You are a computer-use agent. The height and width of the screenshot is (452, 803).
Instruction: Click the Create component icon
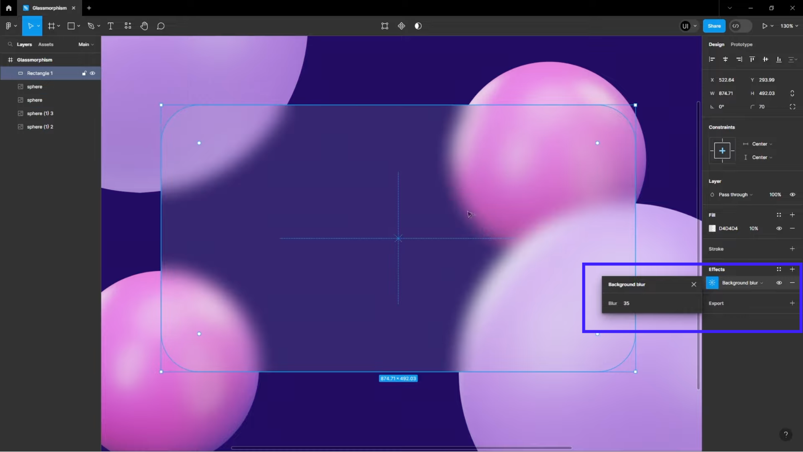(401, 26)
